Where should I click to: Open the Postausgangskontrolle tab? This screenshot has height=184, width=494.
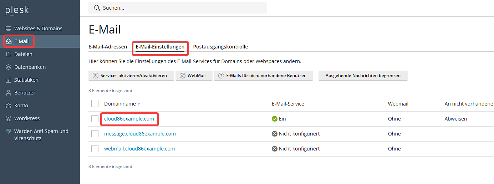220,47
